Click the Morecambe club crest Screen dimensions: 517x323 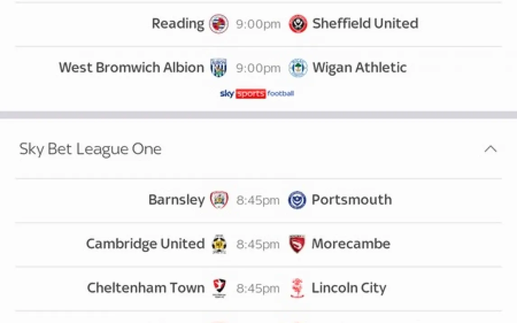tap(297, 244)
